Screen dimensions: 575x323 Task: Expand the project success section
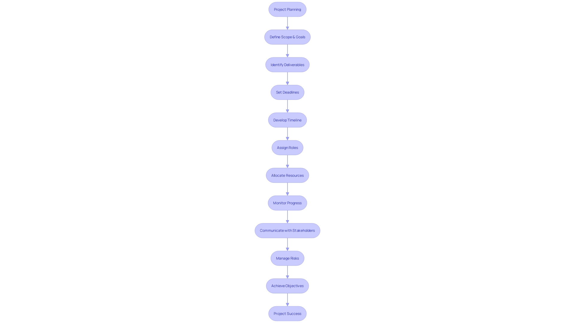tap(287, 313)
